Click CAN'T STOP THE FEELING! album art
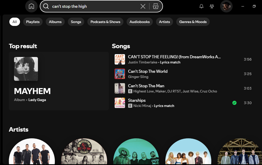The width and height of the screenshot is (262, 165). 120,59
